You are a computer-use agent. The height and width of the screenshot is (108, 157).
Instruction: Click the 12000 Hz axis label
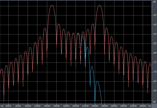pos(37,106)
